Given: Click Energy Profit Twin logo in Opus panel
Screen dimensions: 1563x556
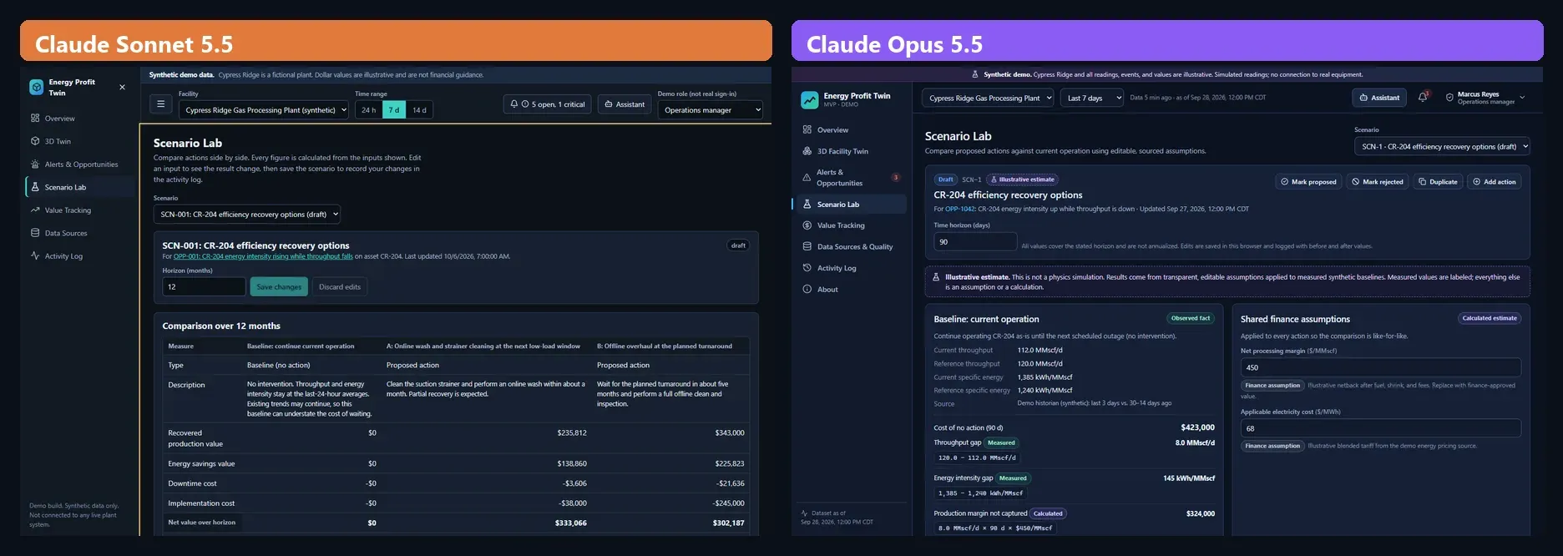Looking at the screenshot, I should coord(810,100).
